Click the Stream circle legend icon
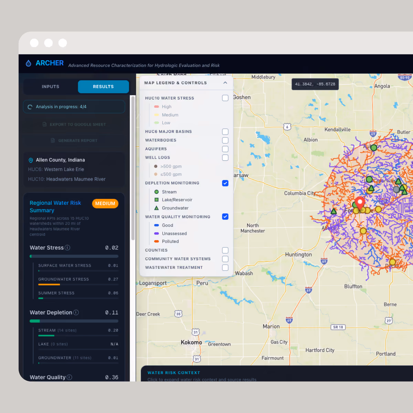The image size is (413, 413). [156, 192]
